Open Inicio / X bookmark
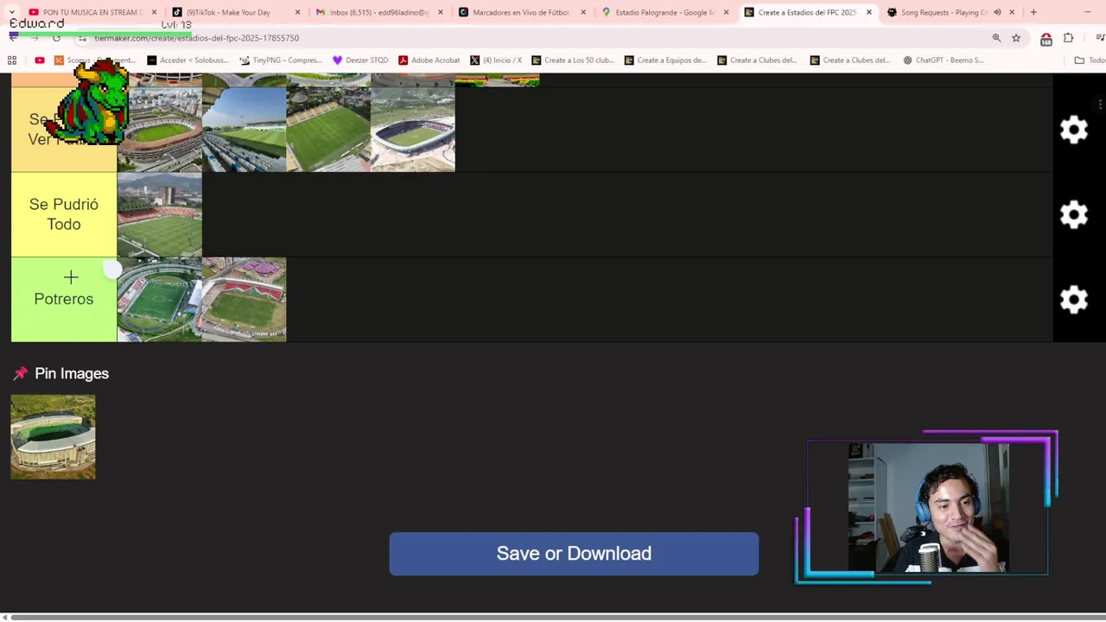1106x622 pixels. click(x=496, y=60)
